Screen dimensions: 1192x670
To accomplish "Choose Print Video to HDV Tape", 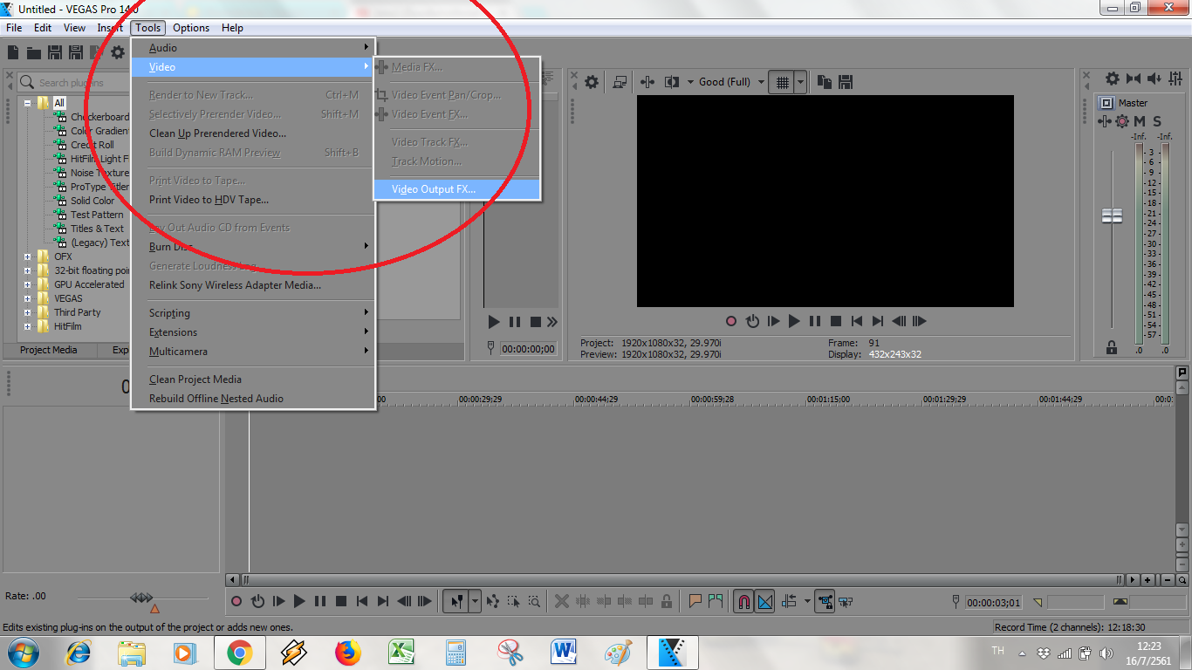I will tap(253, 200).
